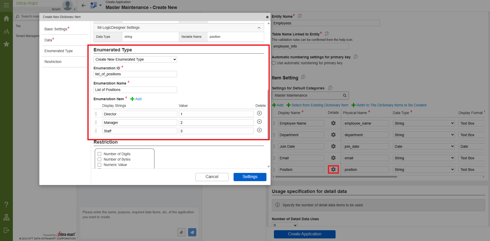Screen dimensions: 490x241
Task: Collapse the IM-LogicDesigner Settings section
Action: (259, 28)
